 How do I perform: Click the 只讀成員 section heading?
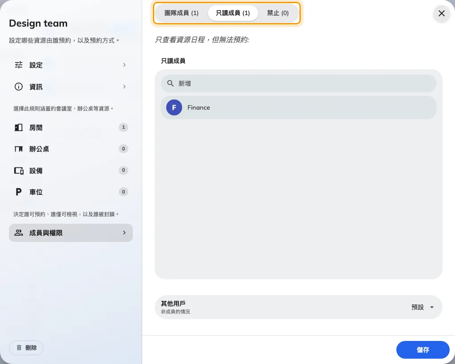click(173, 61)
